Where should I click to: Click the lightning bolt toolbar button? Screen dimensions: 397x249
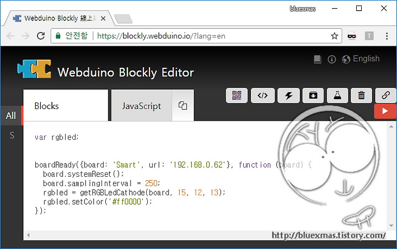tap(288, 95)
